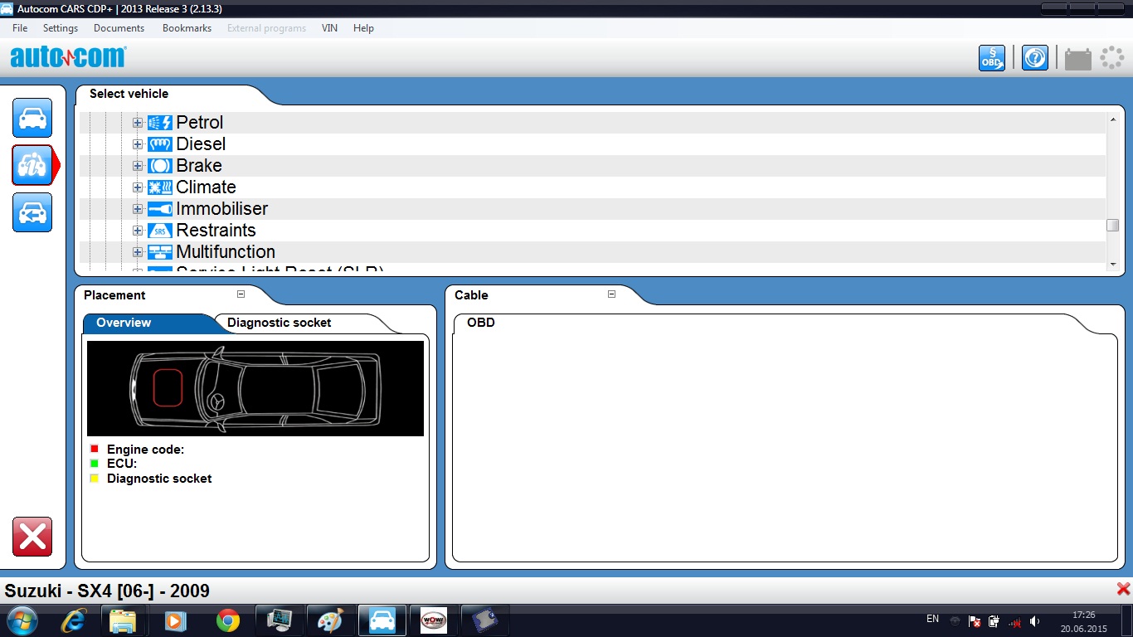Open Paint from the taskbar
This screenshot has width=1133, height=637.
(330, 620)
